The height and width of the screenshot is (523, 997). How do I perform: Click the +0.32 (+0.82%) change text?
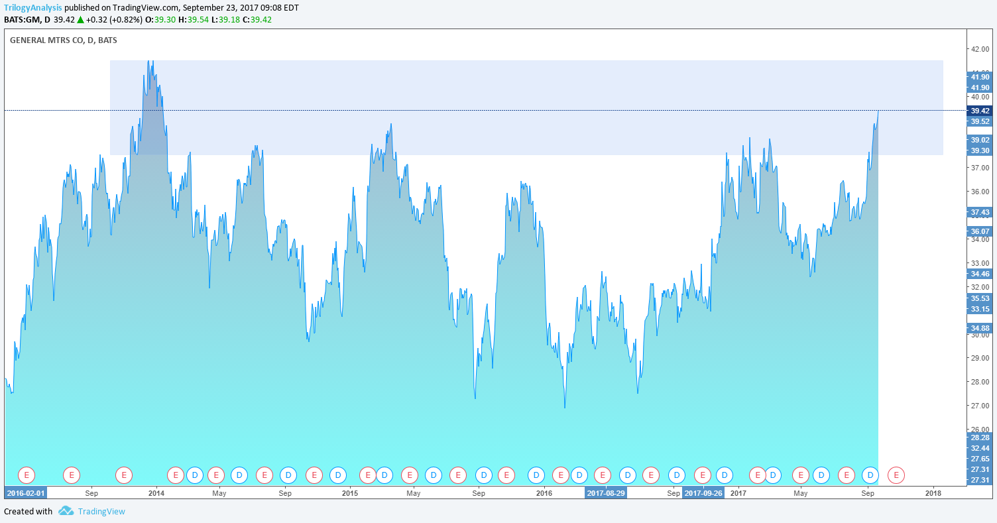click(115, 20)
